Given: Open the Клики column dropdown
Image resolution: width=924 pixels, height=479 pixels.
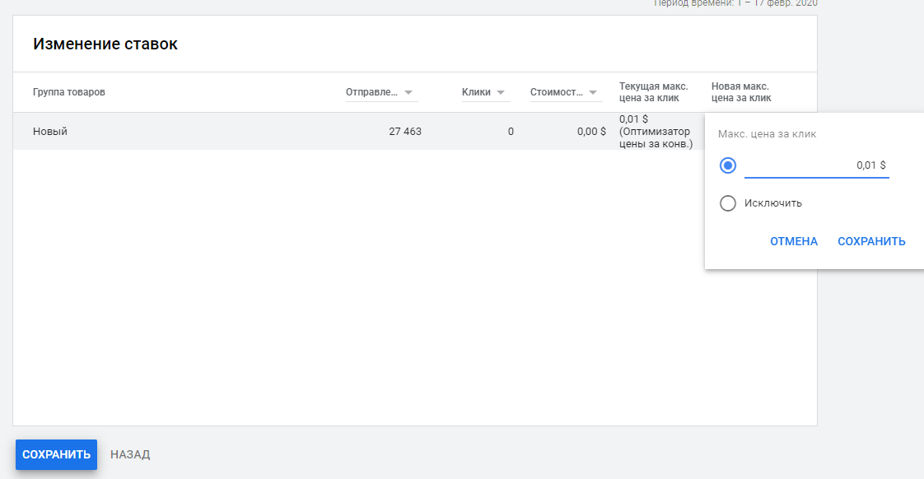Looking at the screenshot, I should (486, 92).
